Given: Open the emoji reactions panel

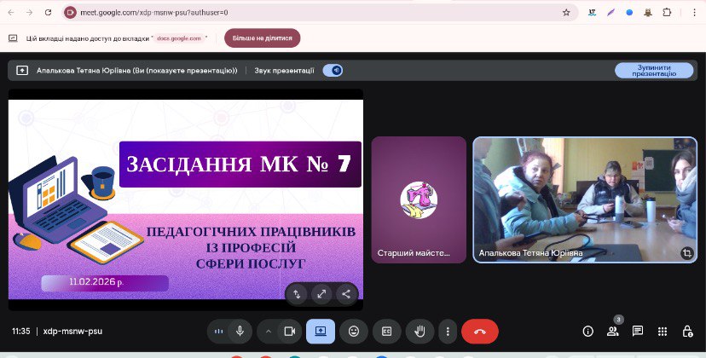Looking at the screenshot, I should pos(353,331).
